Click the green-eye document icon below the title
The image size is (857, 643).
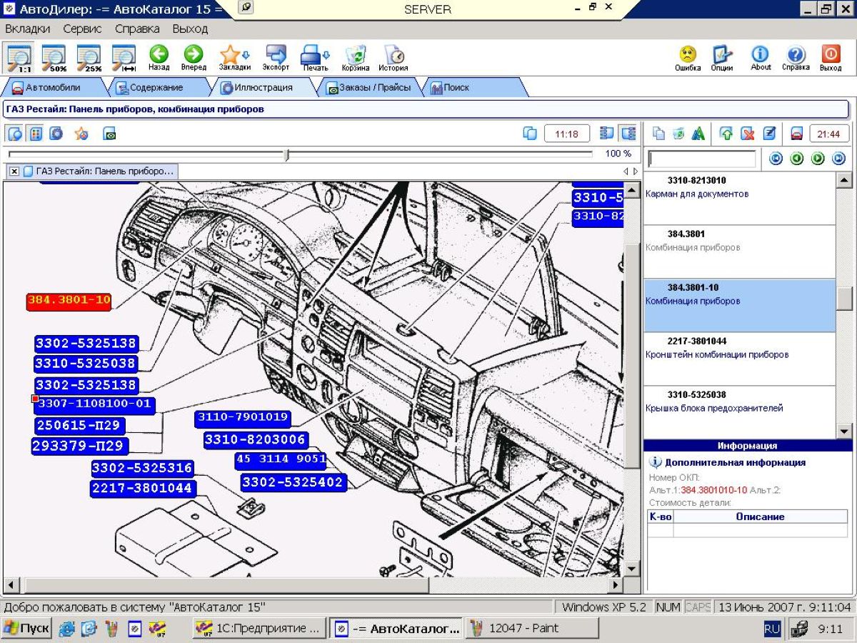(109, 134)
